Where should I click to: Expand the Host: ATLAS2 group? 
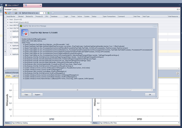(8, 22)
